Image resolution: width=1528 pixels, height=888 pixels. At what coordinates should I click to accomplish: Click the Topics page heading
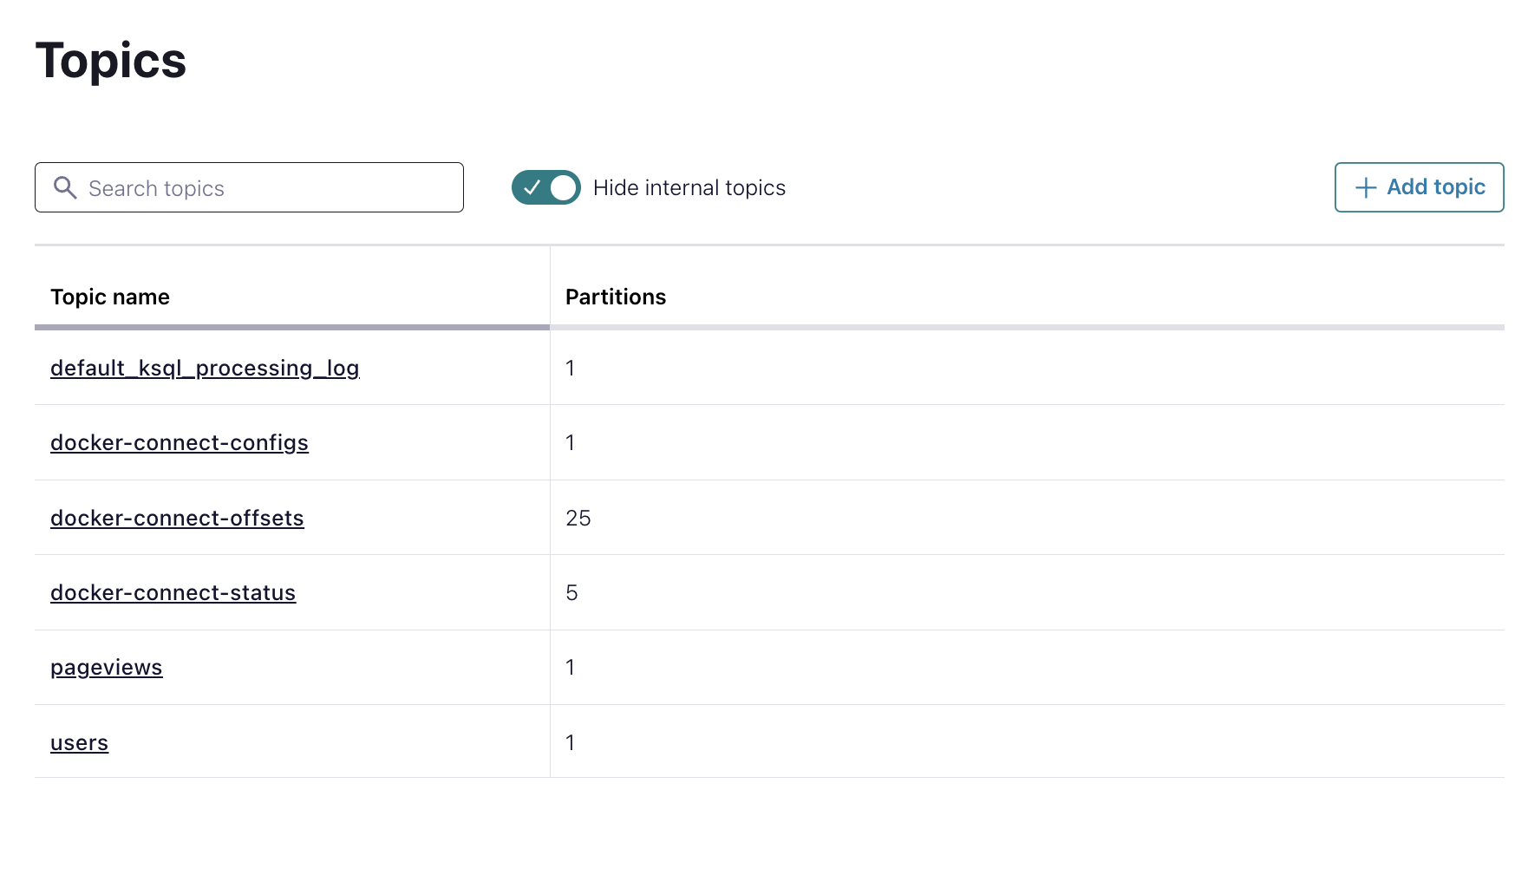click(x=111, y=61)
